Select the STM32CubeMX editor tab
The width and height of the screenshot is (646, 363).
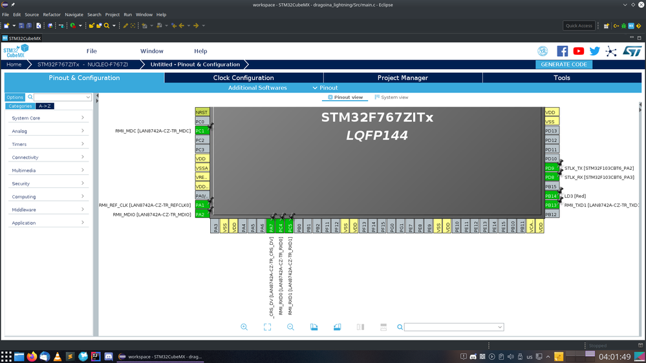(x=21, y=38)
